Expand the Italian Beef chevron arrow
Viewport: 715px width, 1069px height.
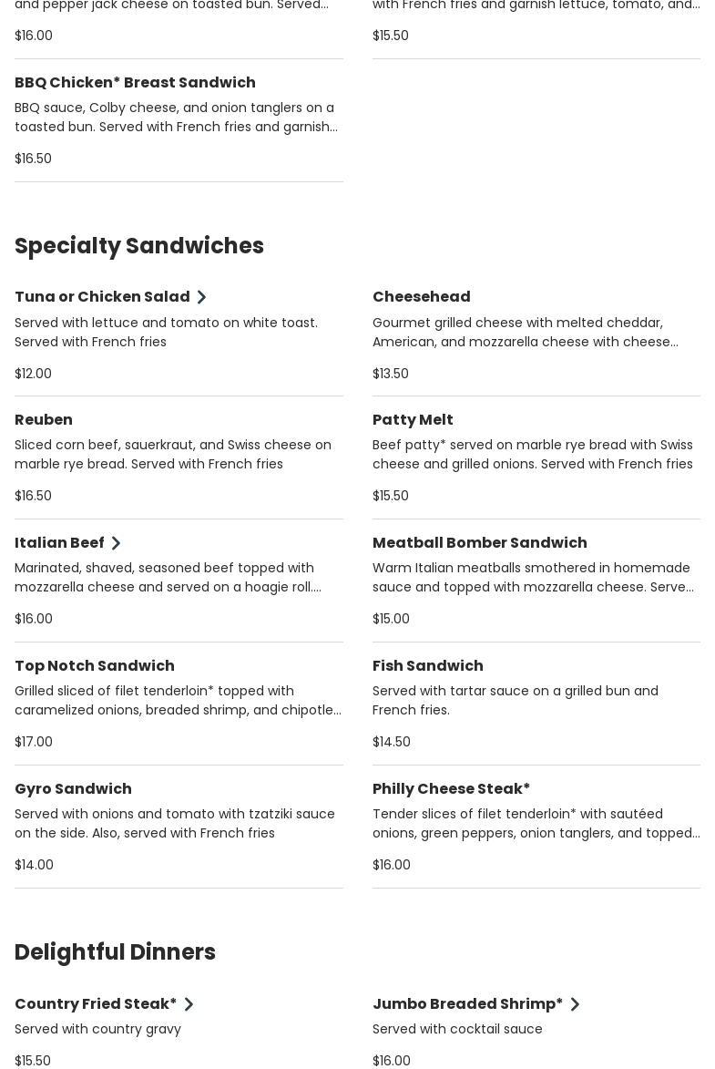[116, 543]
